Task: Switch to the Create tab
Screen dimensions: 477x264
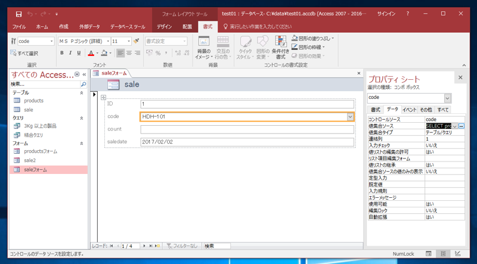Action: point(64,27)
